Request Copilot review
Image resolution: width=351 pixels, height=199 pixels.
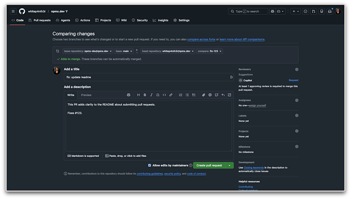(294, 80)
